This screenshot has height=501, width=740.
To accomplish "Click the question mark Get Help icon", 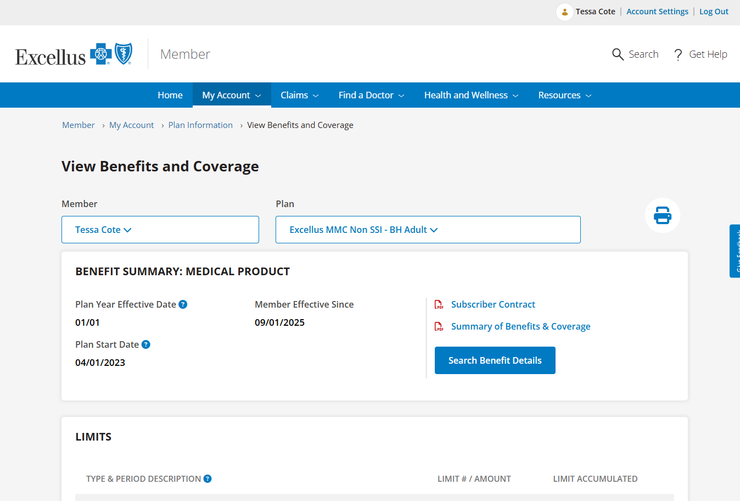I will pos(679,54).
